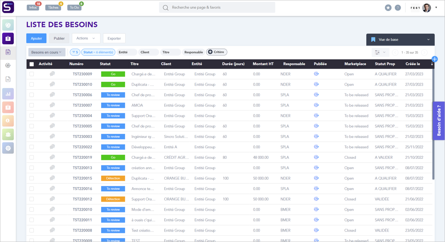Viewport: 445px width, 242px height.
Task: Expand the Vue de base view selector
Action: tap(400, 40)
